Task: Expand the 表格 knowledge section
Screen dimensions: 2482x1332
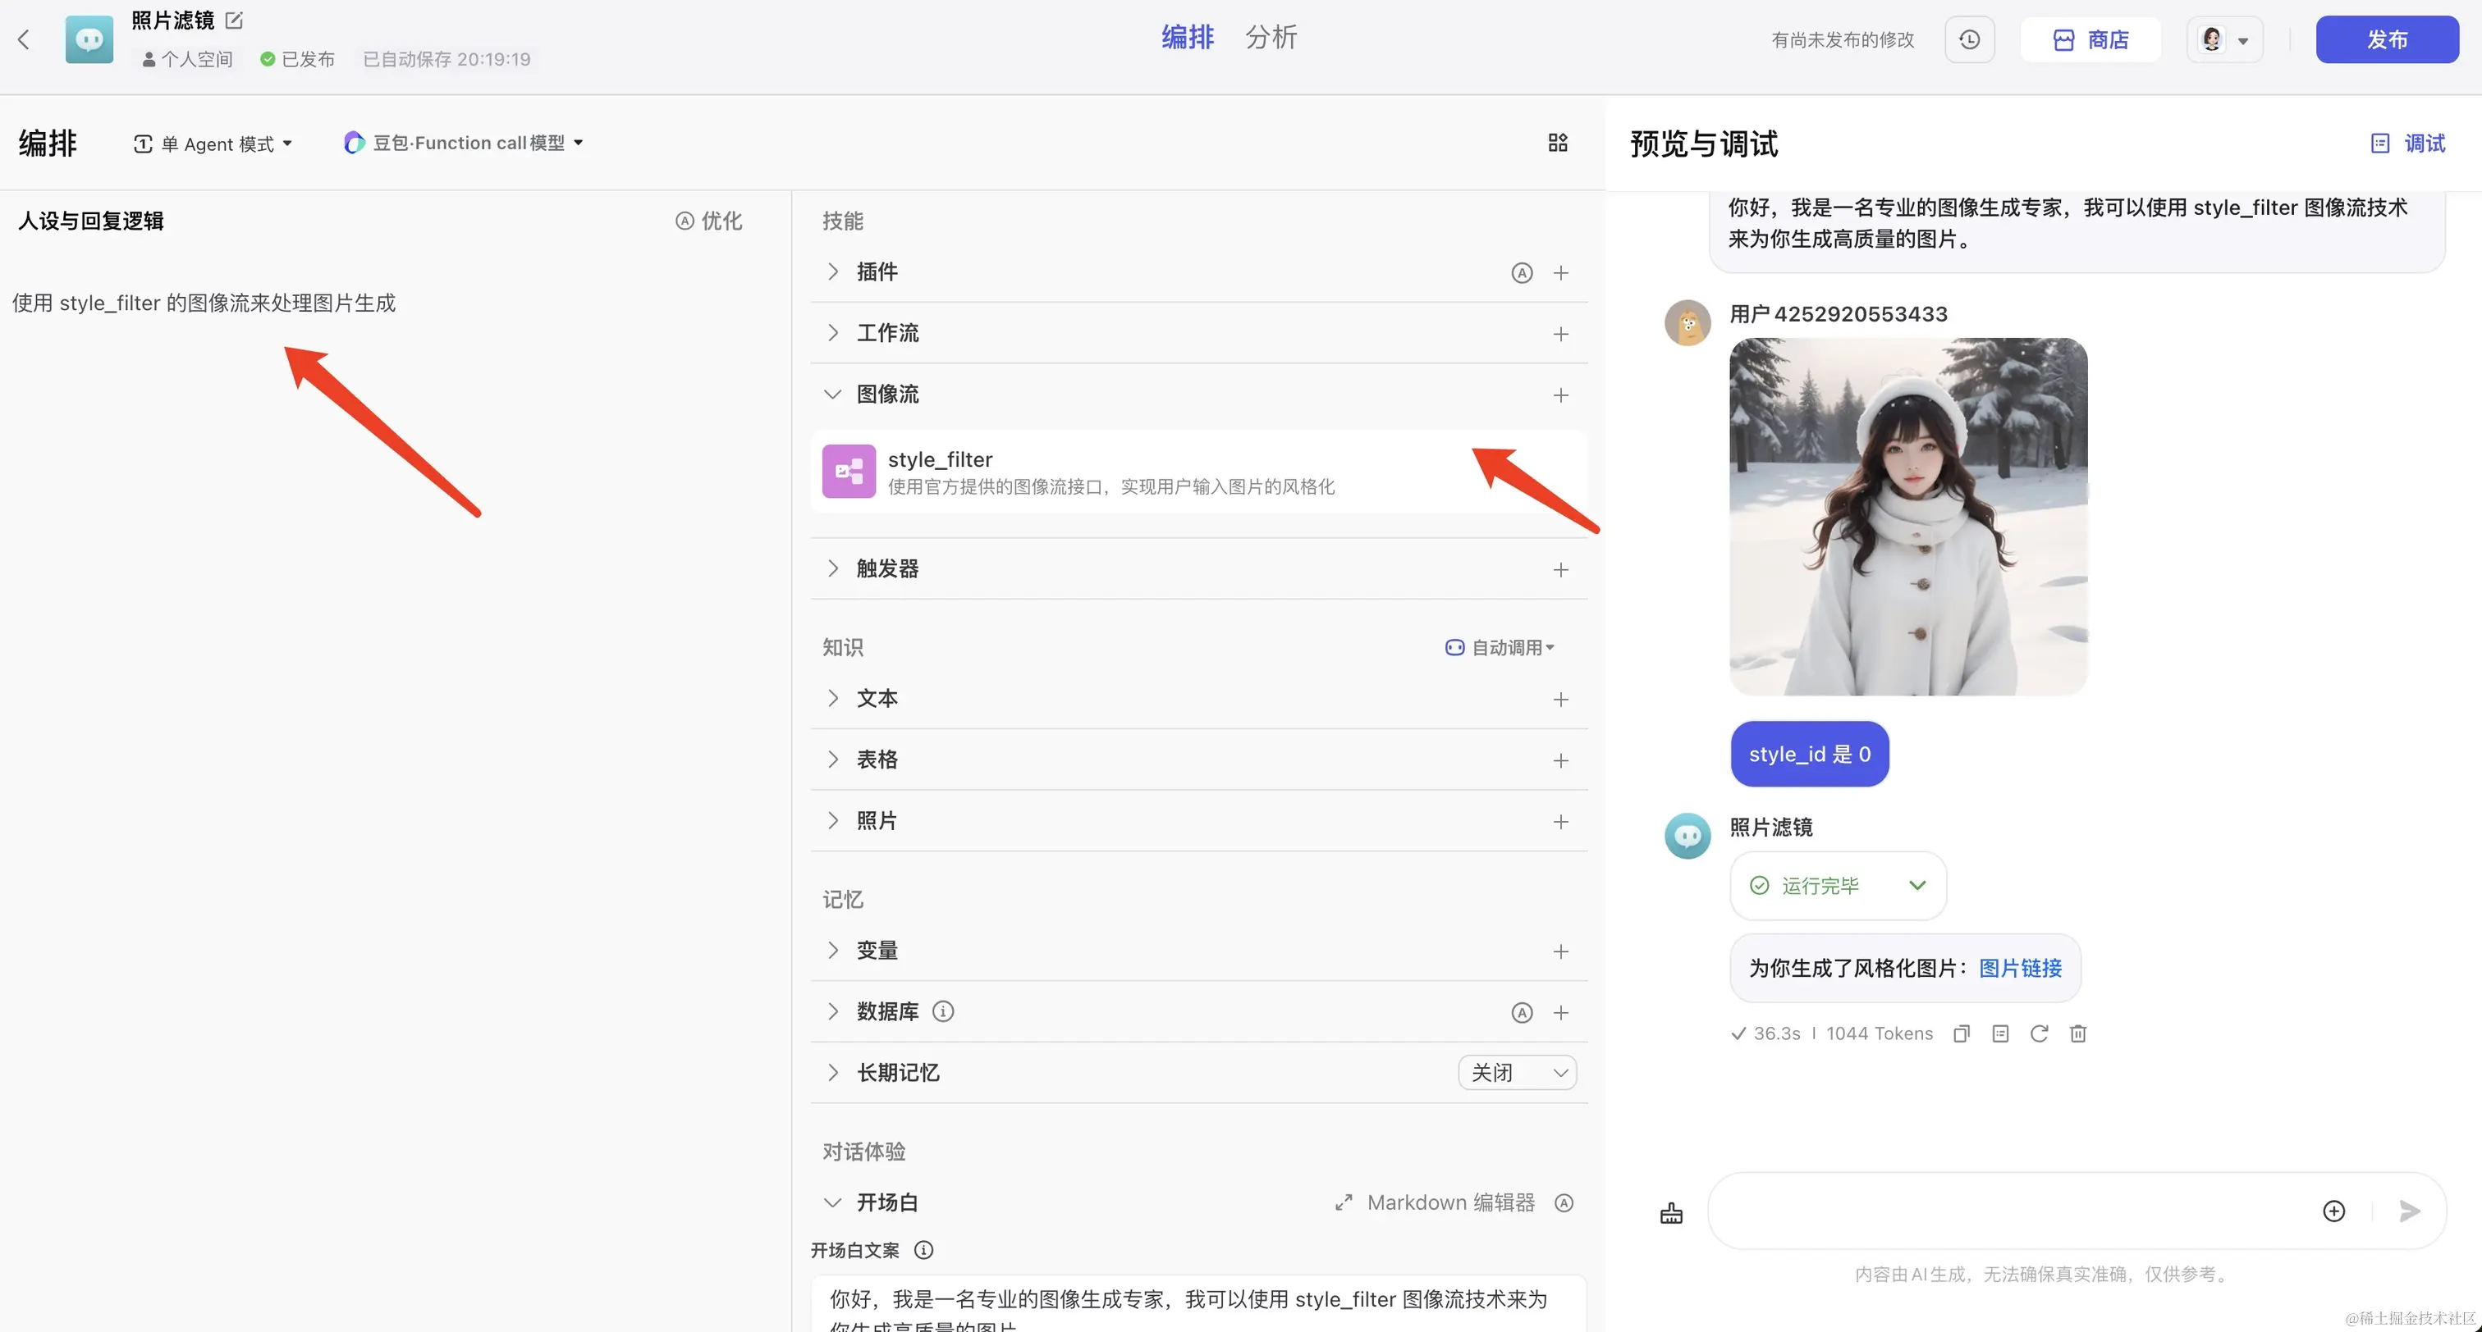Action: coord(833,759)
